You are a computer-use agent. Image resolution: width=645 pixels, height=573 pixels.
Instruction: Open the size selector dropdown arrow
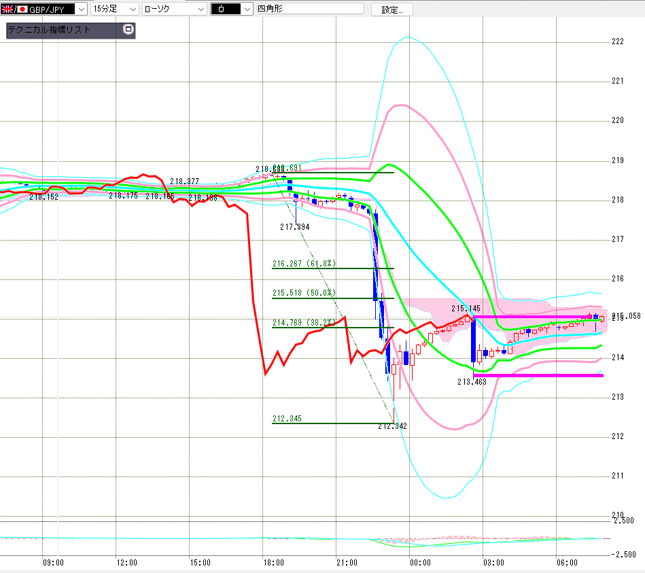coord(247,9)
